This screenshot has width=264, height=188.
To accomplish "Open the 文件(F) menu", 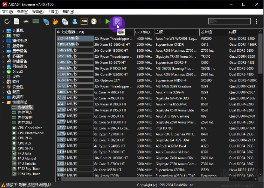I will [7, 12].
